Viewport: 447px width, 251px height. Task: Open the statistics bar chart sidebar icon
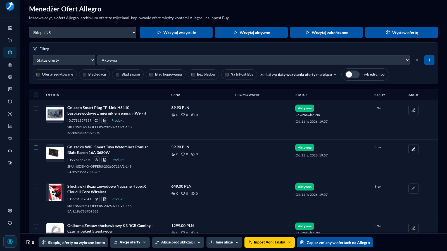[10, 126]
